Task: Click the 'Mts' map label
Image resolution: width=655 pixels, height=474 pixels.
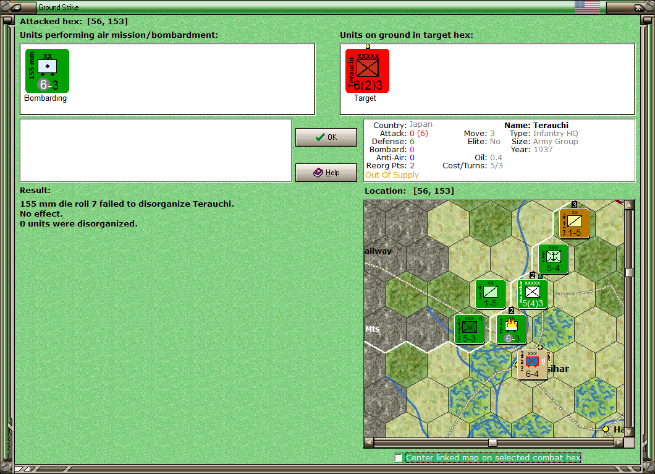Action: (x=372, y=329)
